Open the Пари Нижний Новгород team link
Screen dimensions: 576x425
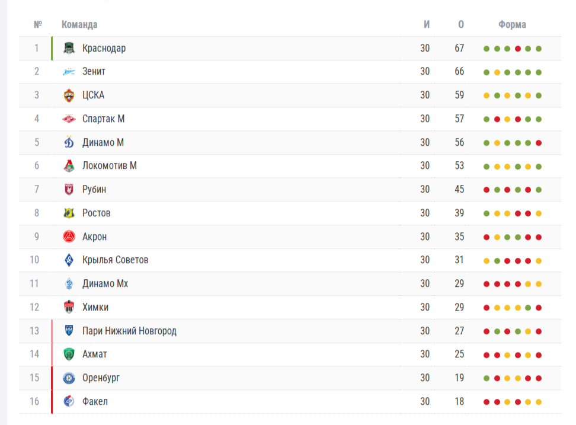(129, 331)
